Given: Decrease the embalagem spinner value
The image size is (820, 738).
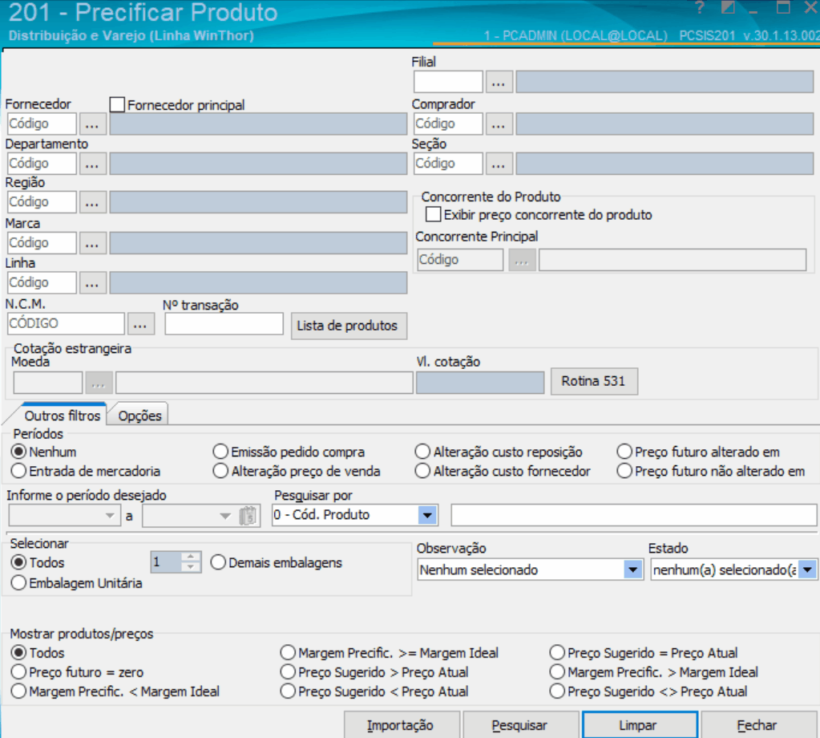Looking at the screenshot, I should coord(191,567).
